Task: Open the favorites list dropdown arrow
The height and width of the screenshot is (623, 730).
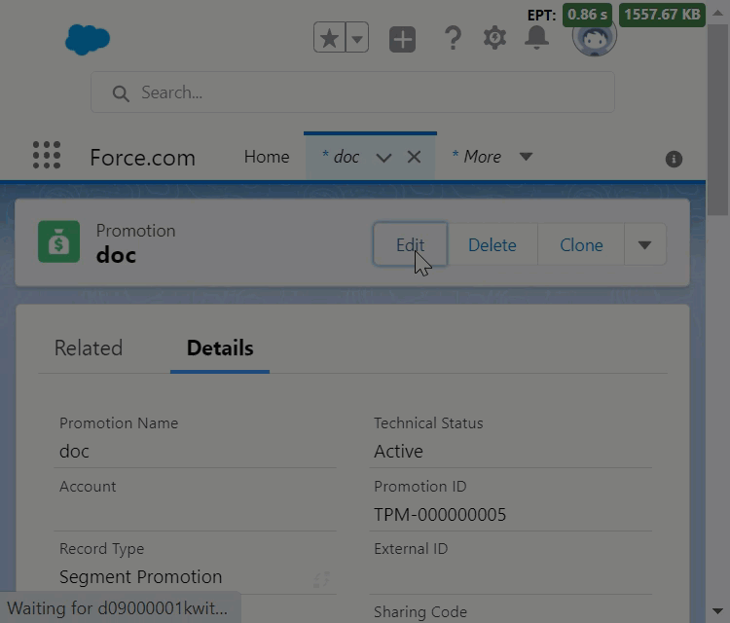Action: 357,39
